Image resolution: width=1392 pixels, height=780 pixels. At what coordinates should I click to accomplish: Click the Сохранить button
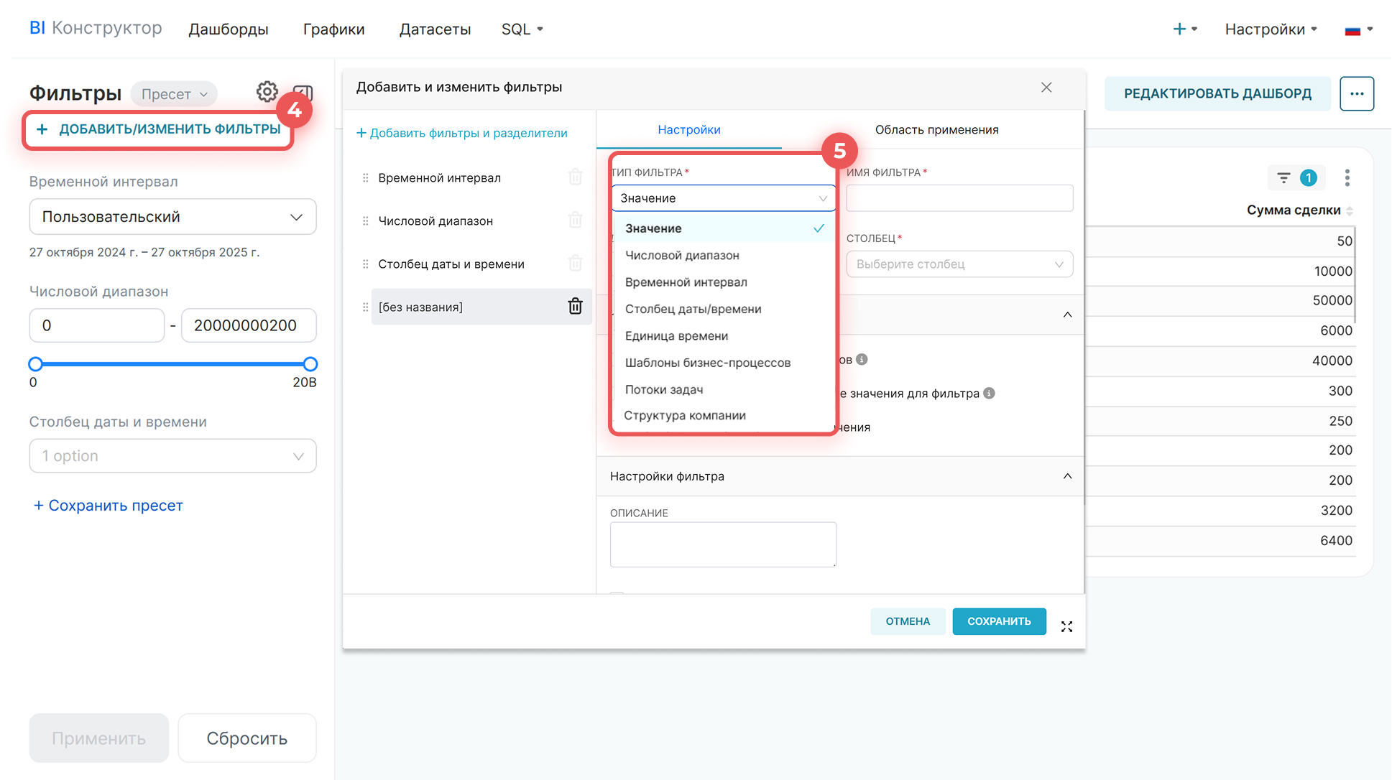998,621
